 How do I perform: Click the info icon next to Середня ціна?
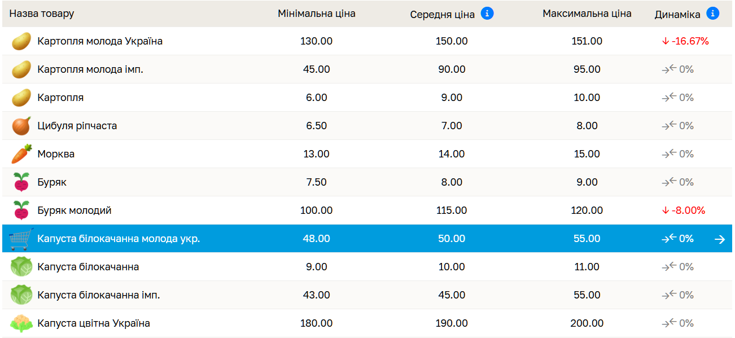[x=487, y=13]
